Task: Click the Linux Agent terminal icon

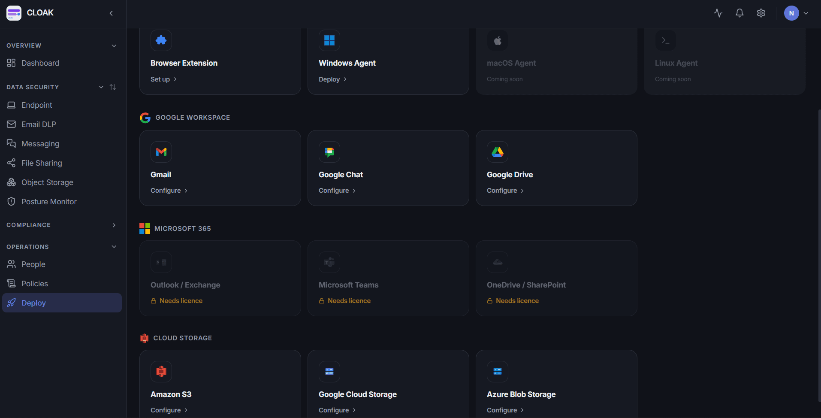Action: point(666,40)
